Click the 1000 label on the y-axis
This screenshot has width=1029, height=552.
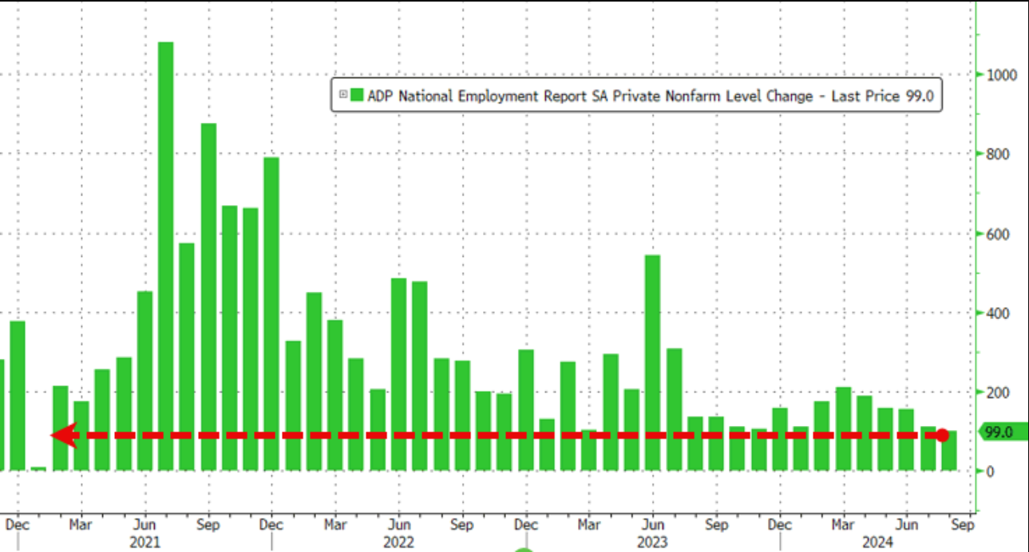click(x=1000, y=75)
